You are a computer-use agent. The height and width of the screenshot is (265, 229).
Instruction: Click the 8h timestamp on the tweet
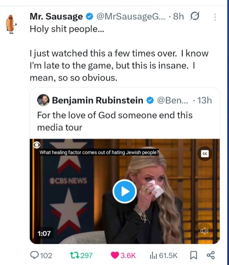[178, 16]
